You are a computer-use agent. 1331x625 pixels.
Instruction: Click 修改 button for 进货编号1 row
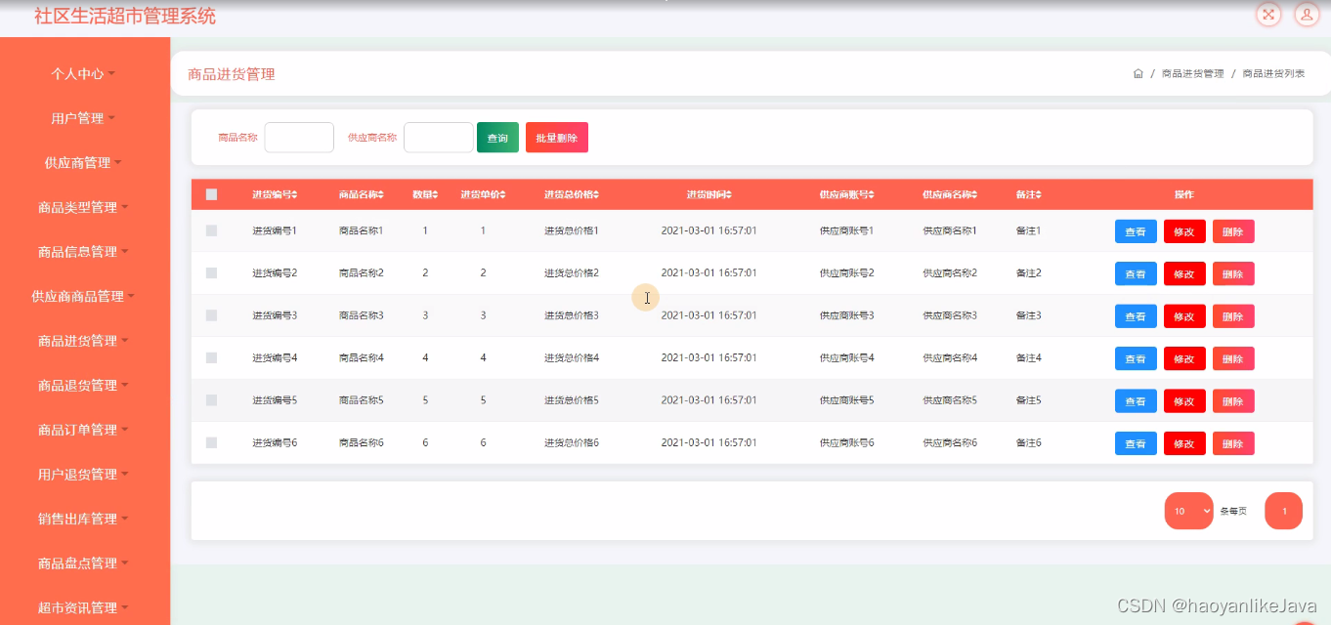[x=1184, y=231]
